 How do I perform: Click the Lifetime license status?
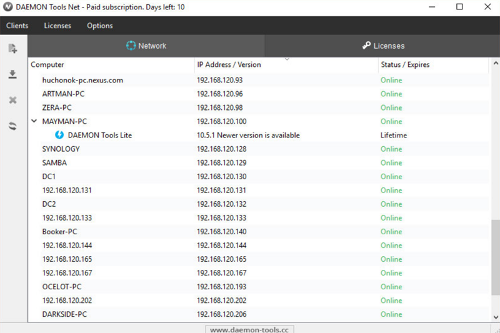[x=394, y=135]
